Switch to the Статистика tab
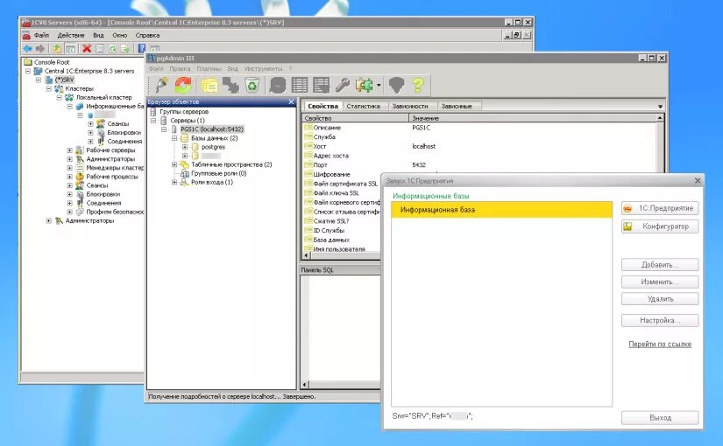The height and width of the screenshot is (446, 723). pyautogui.click(x=364, y=107)
